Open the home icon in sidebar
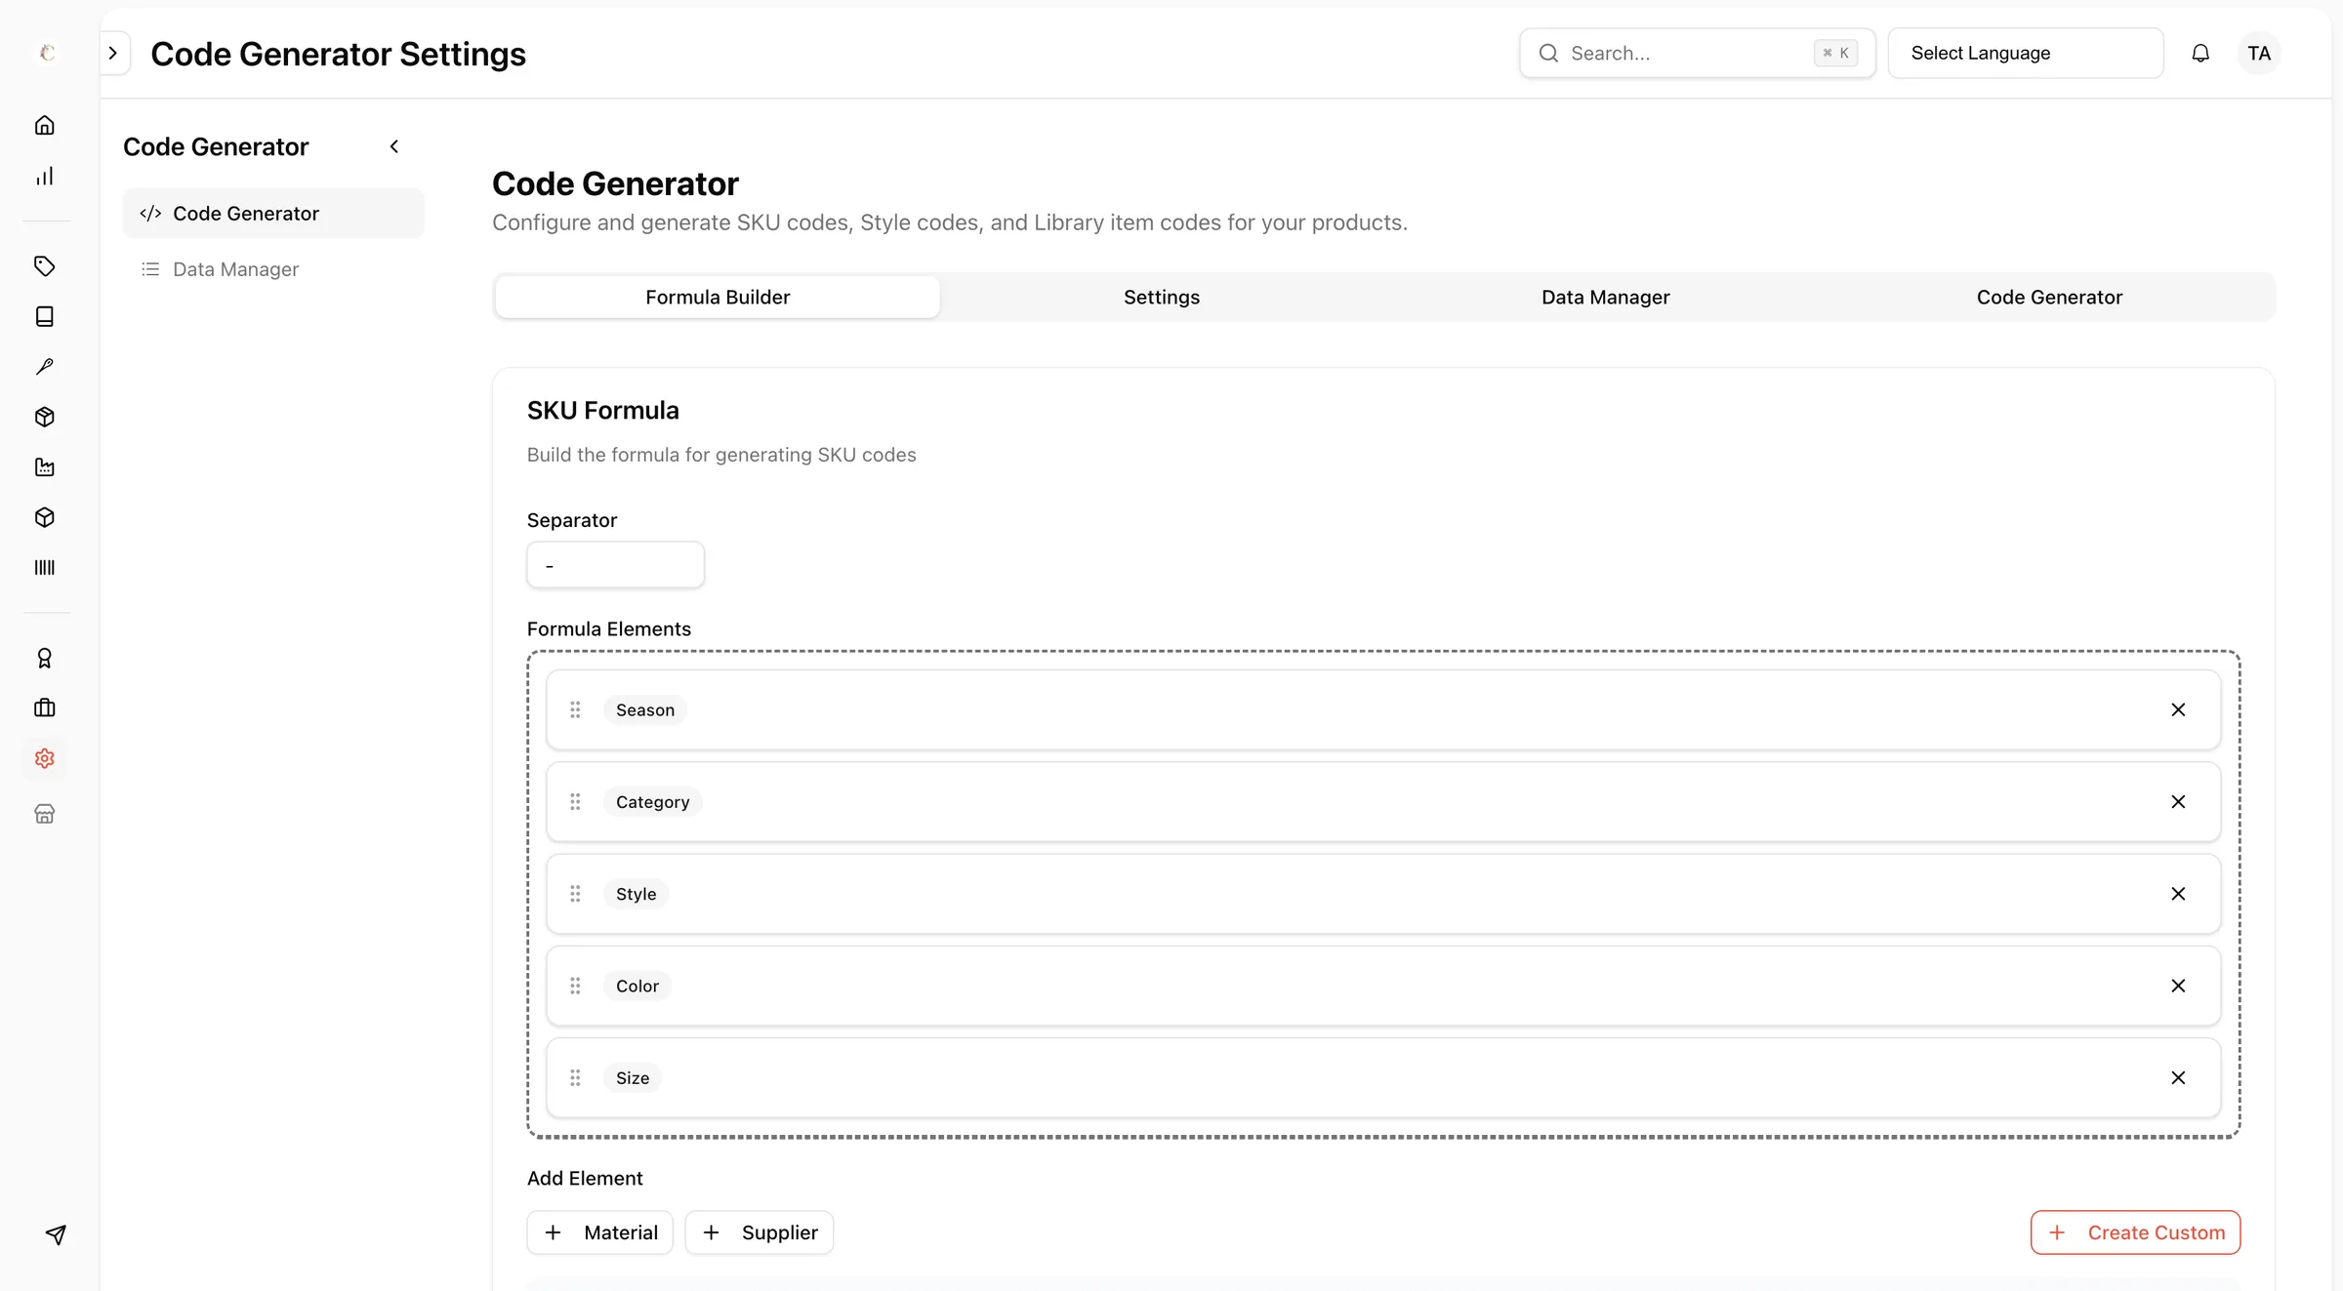2343x1291 pixels. (45, 125)
